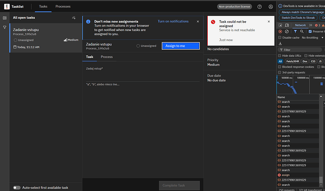325x191 pixels.
Task: Click the Unassigned circle icon in task card
Action: 16,40
